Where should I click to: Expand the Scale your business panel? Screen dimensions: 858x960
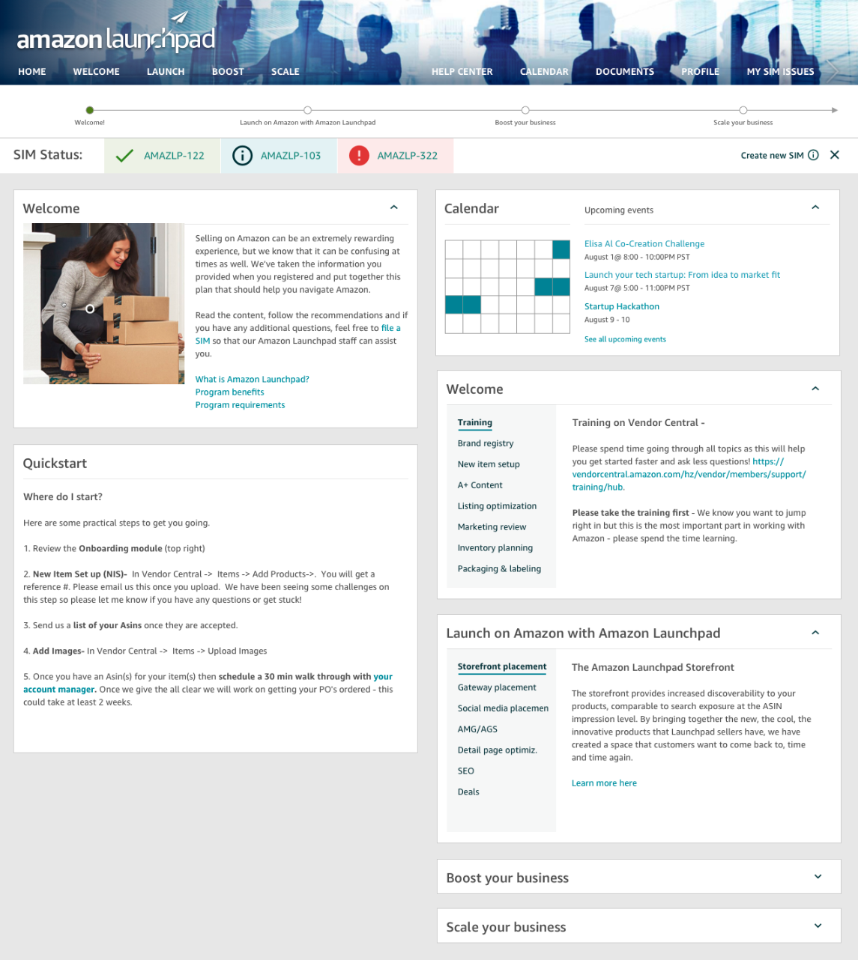816,926
